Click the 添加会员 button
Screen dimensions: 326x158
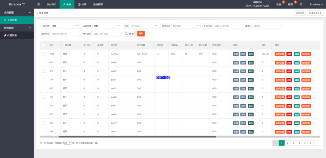pyautogui.click(x=300, y=13)
